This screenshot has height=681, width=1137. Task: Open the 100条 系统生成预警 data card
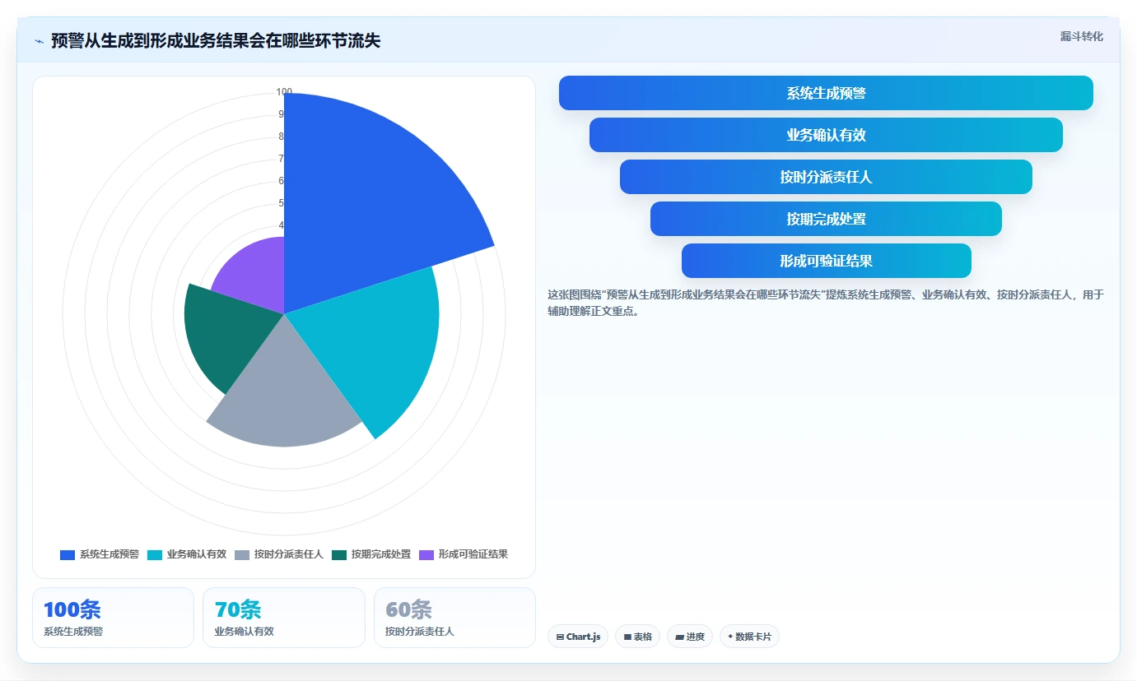(113, 618)
